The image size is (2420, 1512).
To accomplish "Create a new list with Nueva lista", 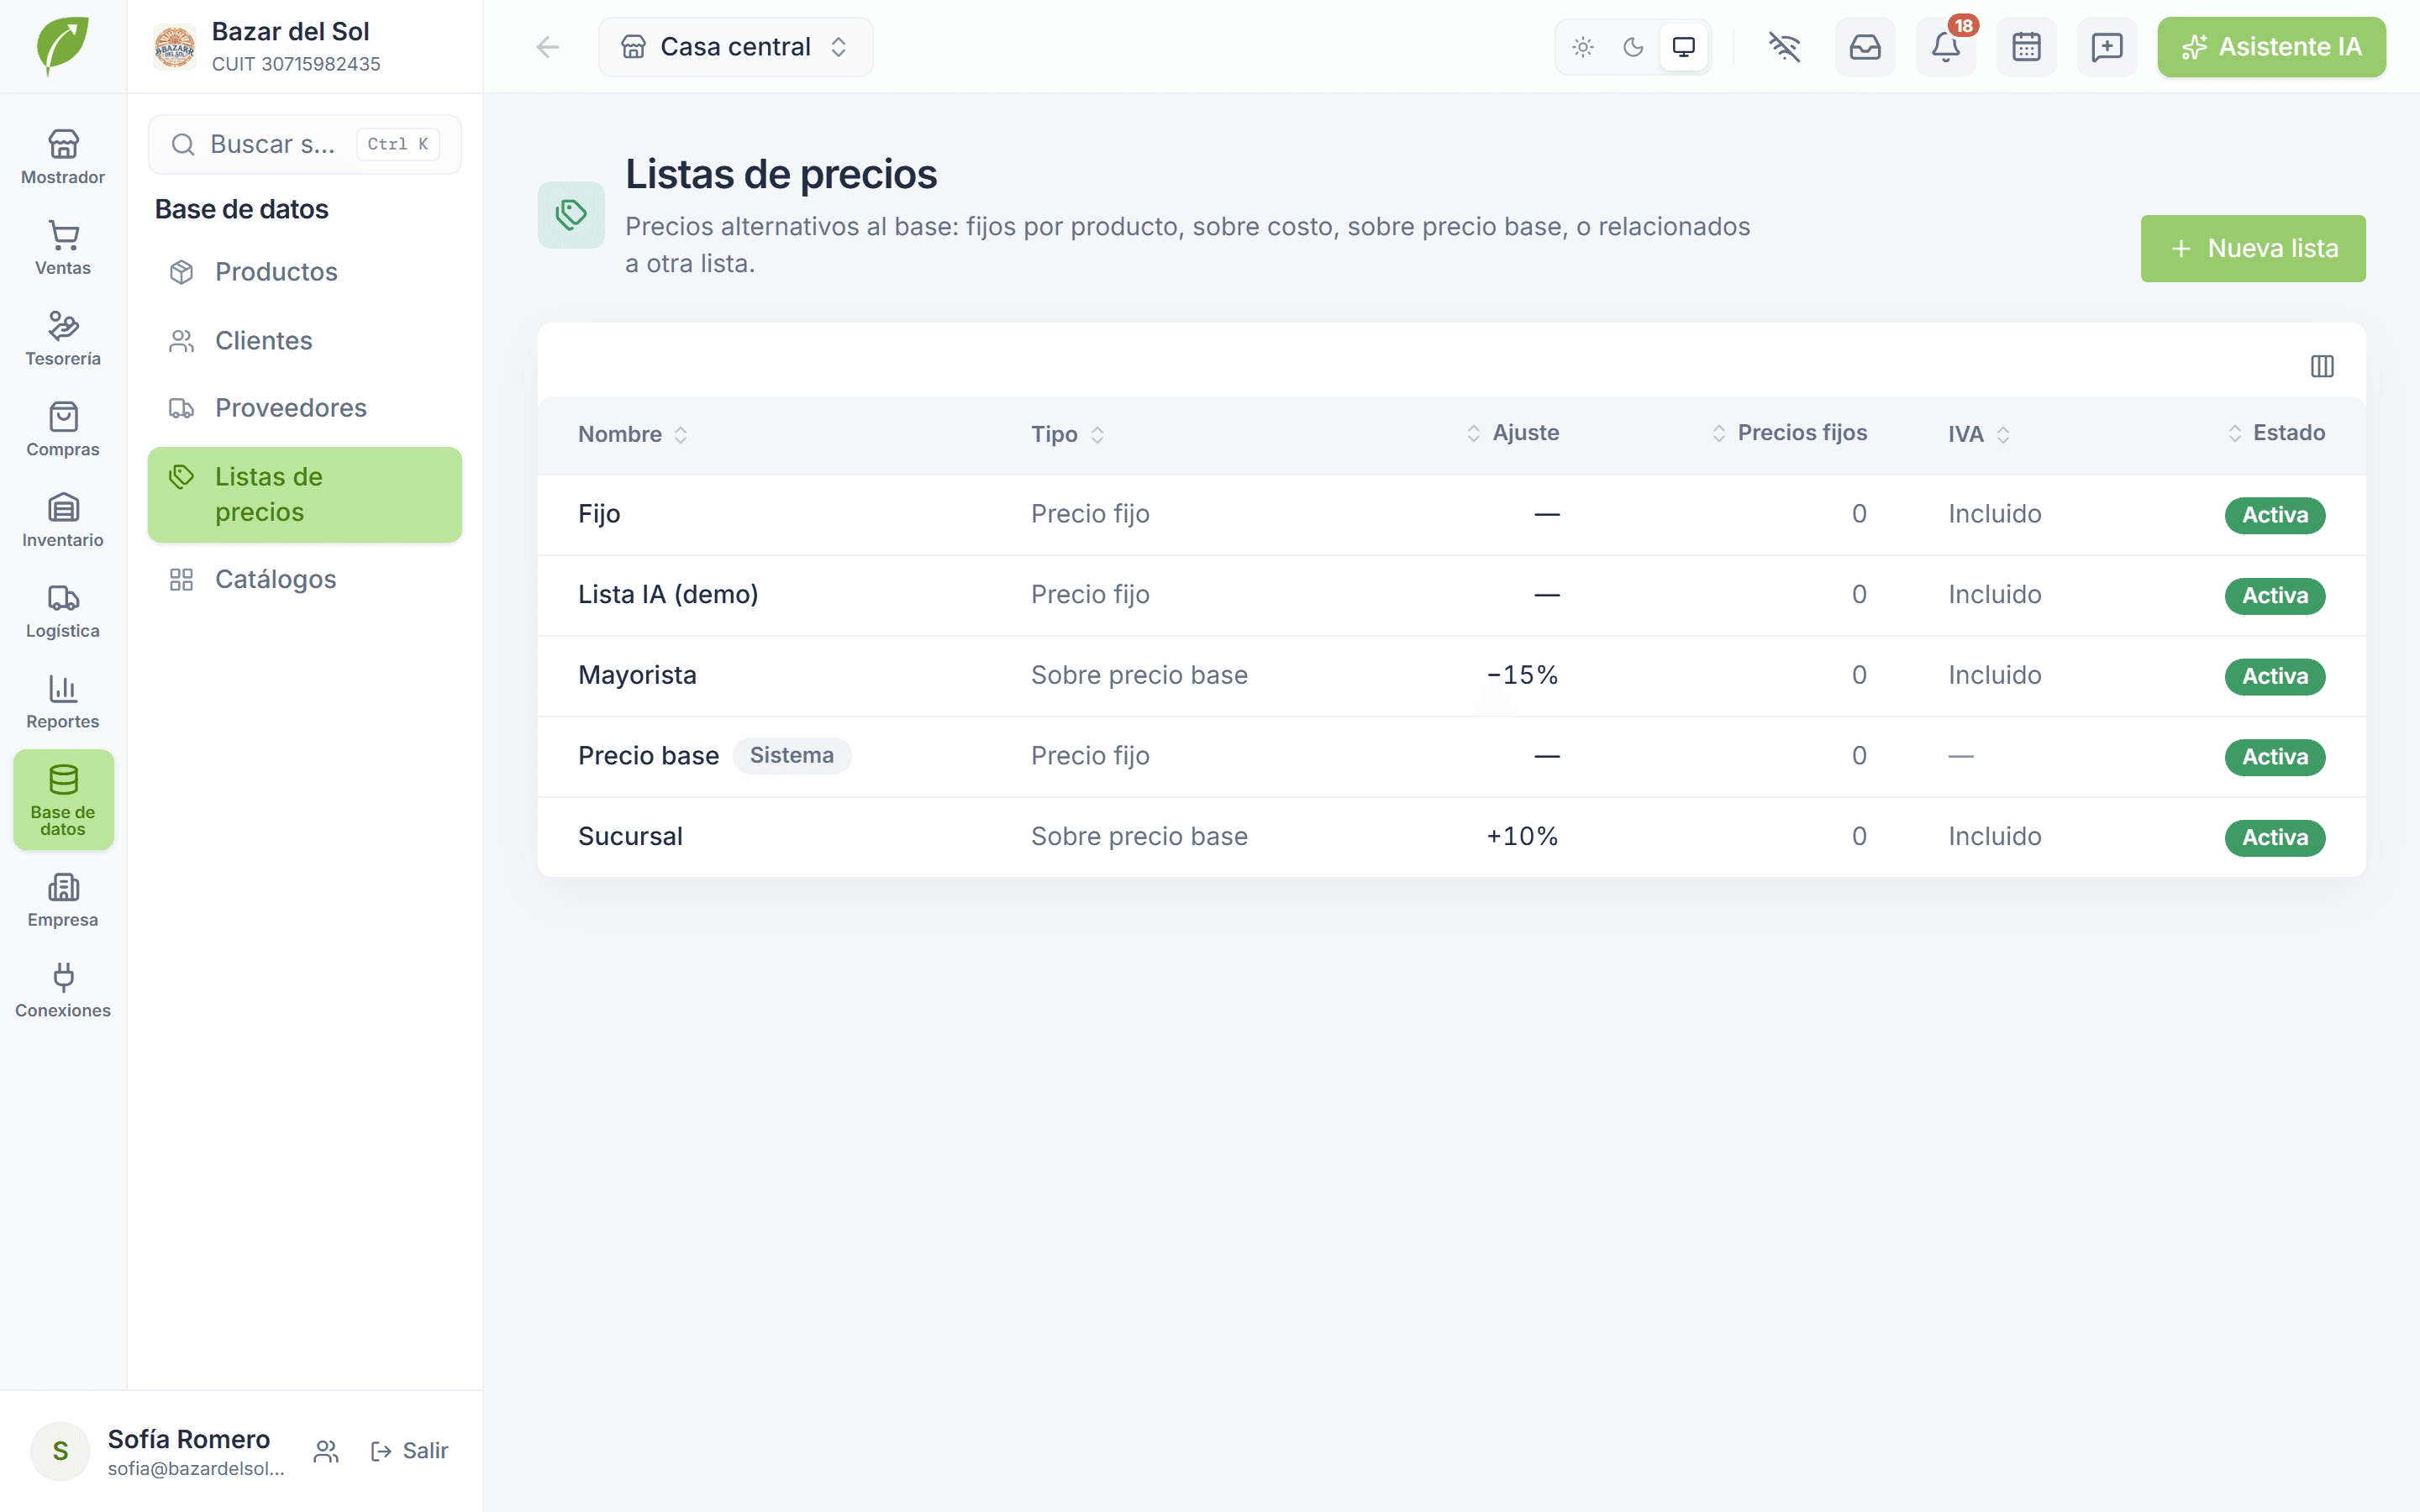I will tap(2252, 248).
